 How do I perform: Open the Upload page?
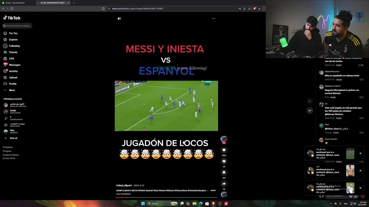pos(10,78)
